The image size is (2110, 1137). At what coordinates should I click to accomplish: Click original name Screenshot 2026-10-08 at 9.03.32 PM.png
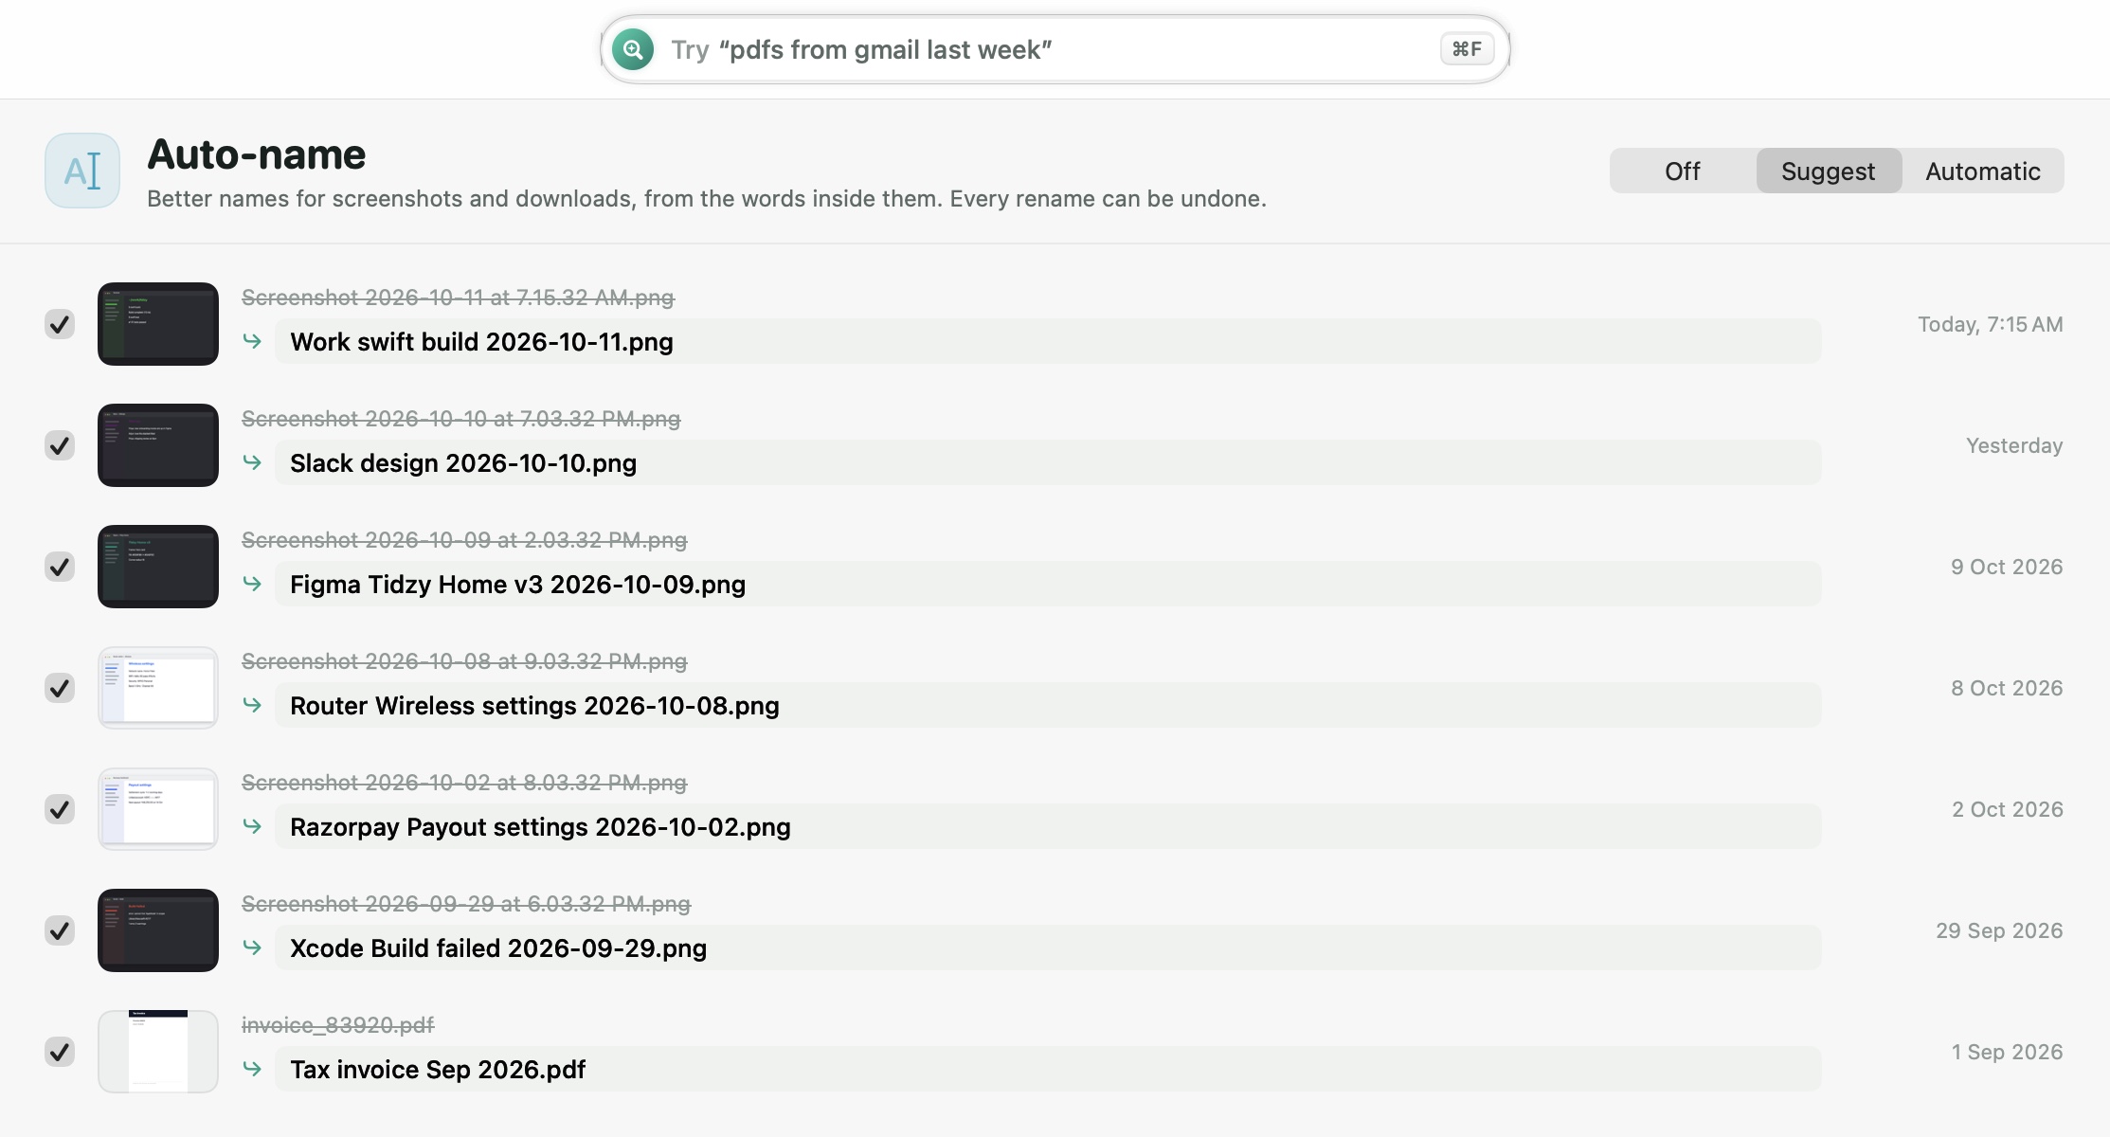[464, 661]
